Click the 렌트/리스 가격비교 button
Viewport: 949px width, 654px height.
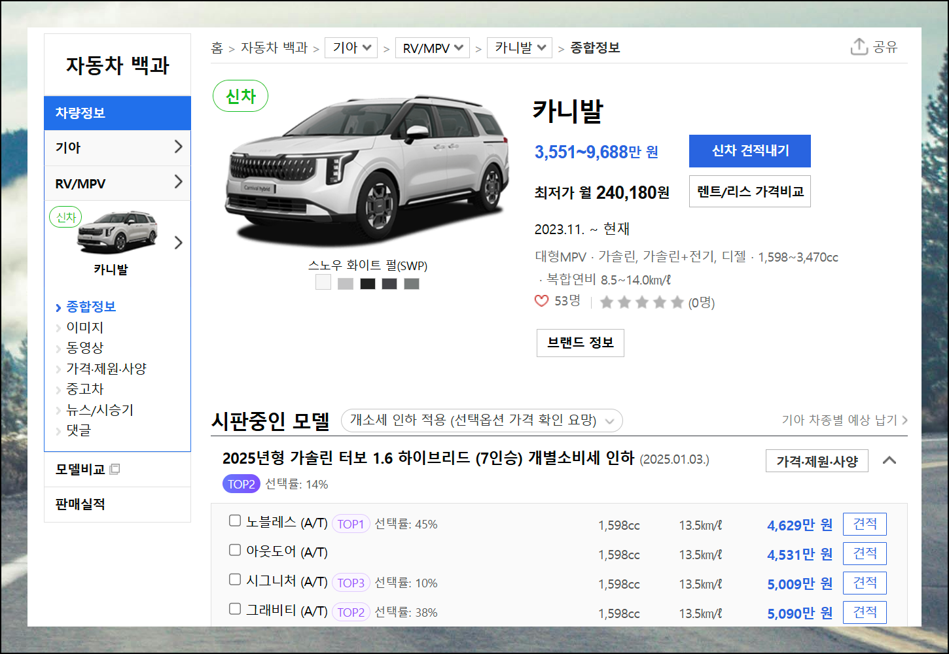750,191
